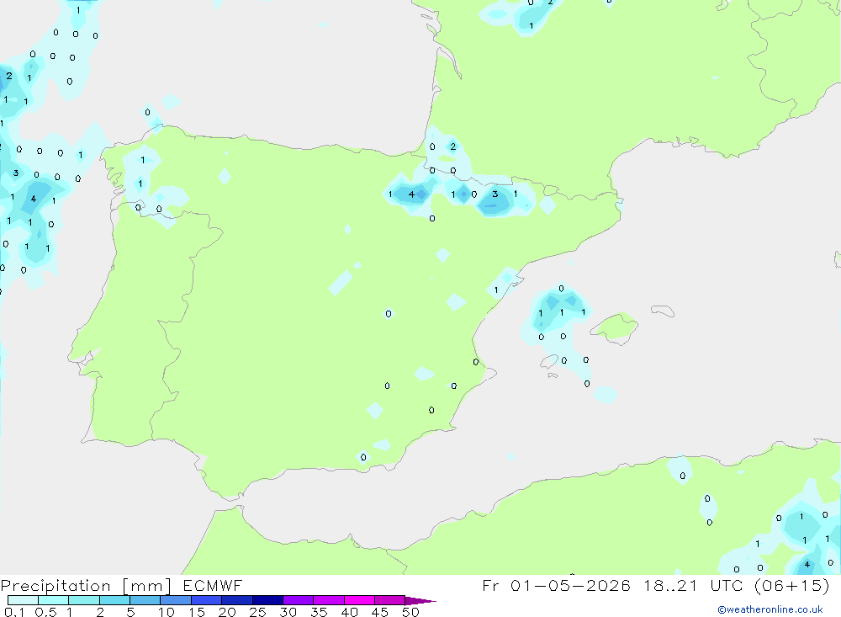The image size is (841, 617).
Task: Click the legend value '50'
Action: (x=410, y=612)
